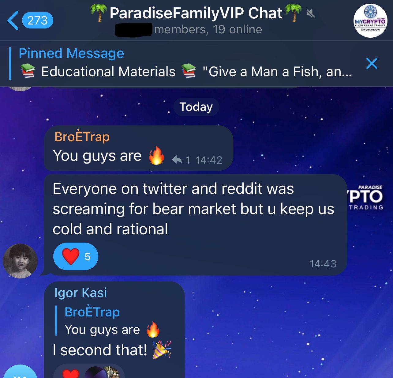This screenshot has width=393, height=378.
Task: Select the 'Everyone on twitter and reddit' message bubble
Action: point(195,225)
